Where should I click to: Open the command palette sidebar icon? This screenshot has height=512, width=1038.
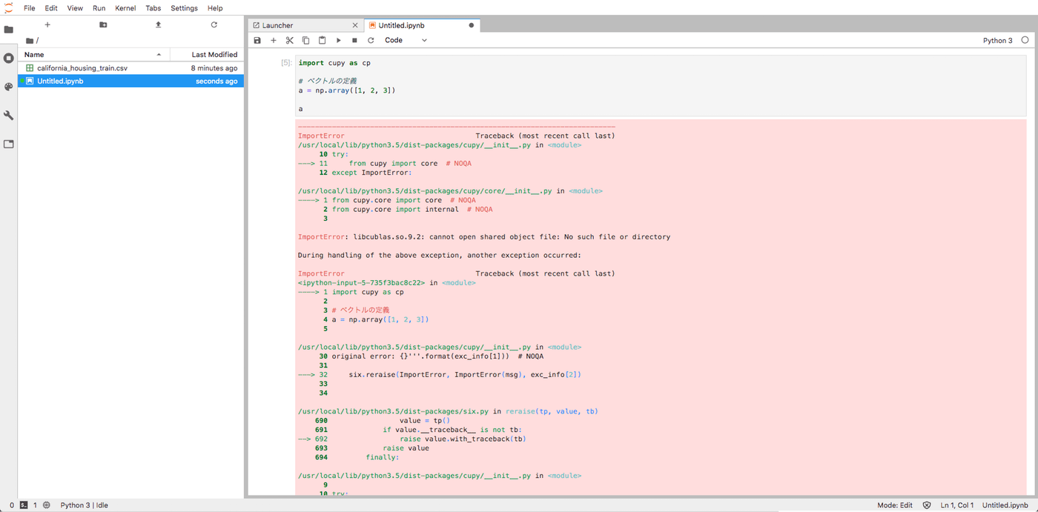coord(9,87)
